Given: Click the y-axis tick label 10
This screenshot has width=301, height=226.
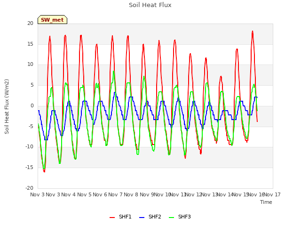Looking at the screenshot, I should (30, 65).
